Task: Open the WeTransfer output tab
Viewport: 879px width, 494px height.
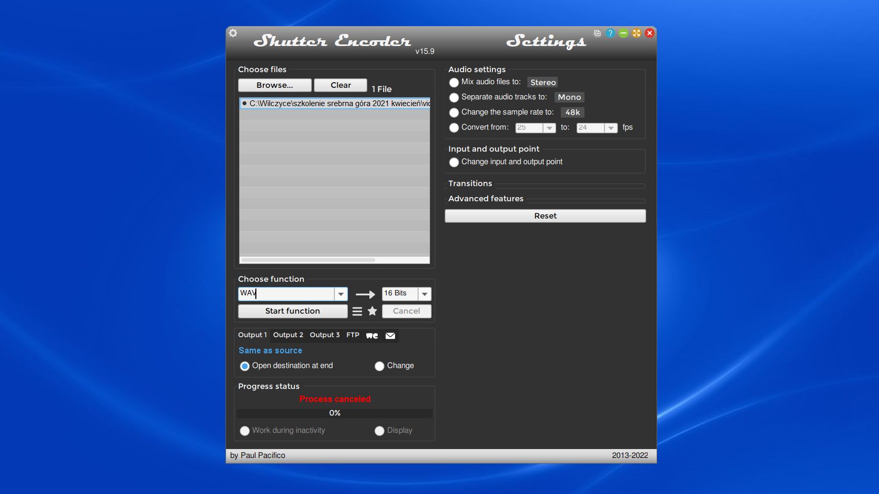Action: [372, 336]
